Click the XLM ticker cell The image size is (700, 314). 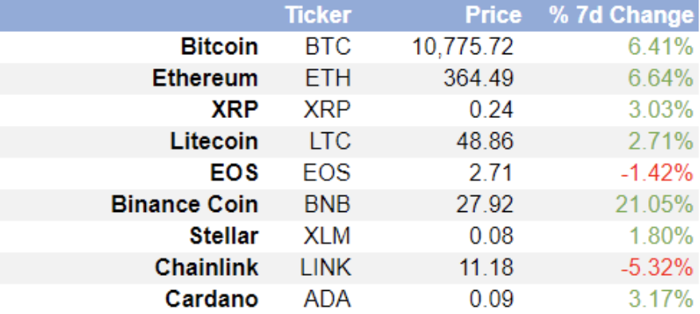pyautogui.click(x=327, y=237)
